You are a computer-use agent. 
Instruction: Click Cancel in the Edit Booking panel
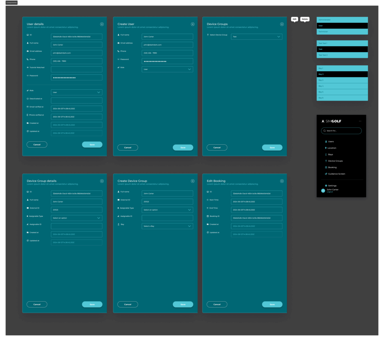coord(217,305)
